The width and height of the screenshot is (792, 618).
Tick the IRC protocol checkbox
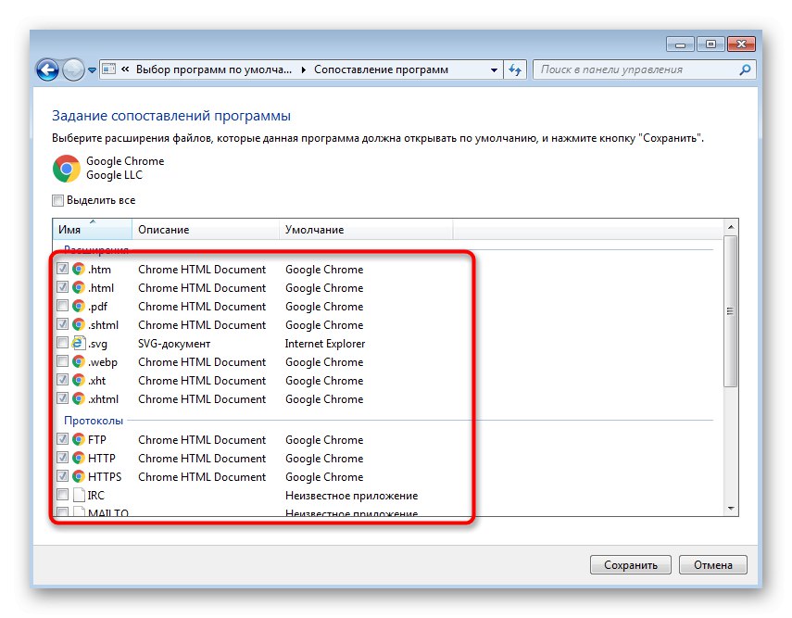[x=62, y=496]
